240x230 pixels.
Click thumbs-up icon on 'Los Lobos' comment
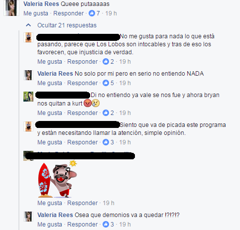(x=106, y=61)
